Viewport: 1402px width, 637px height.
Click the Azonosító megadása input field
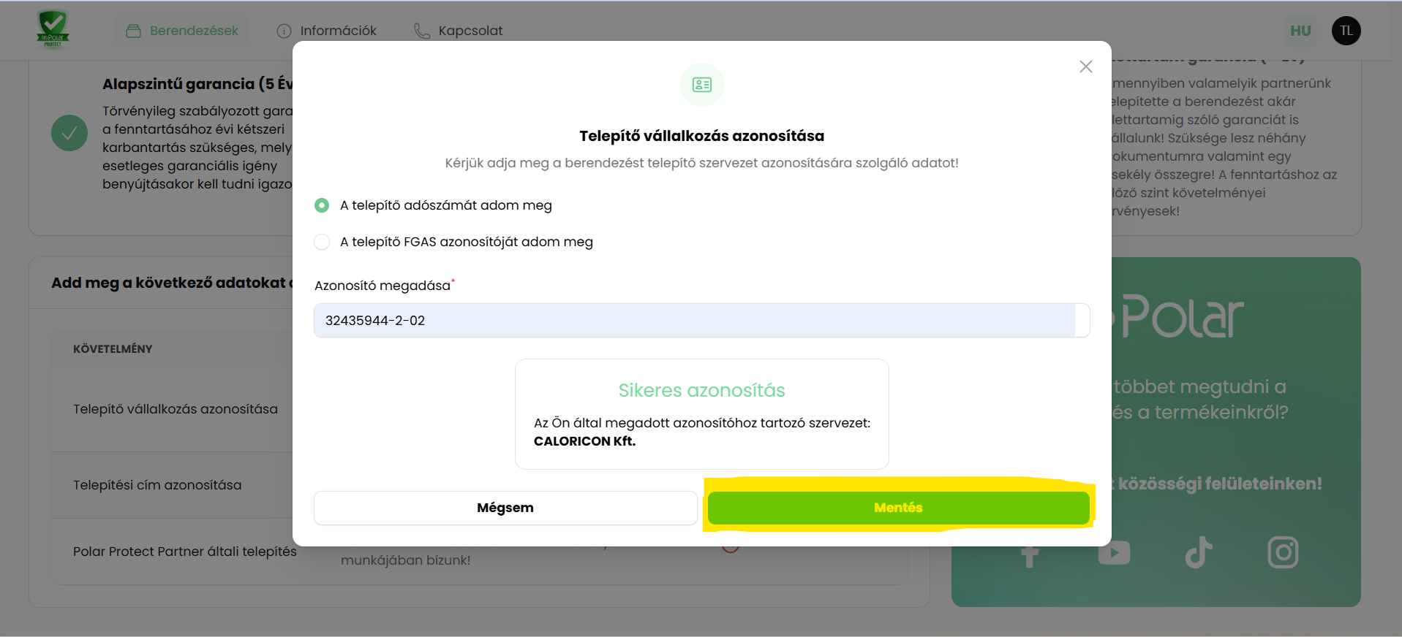695,321
